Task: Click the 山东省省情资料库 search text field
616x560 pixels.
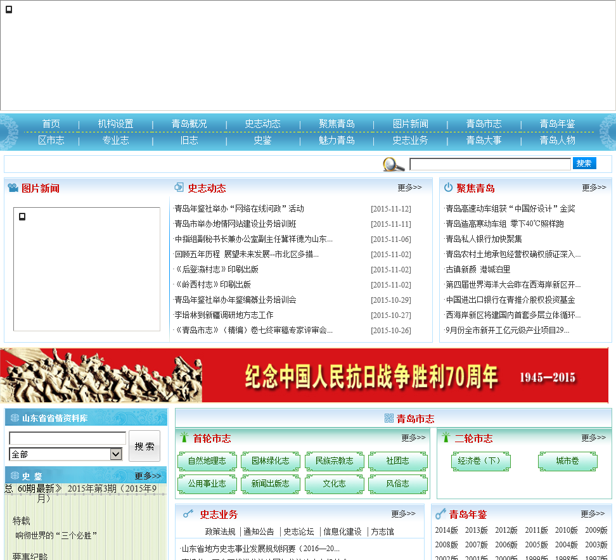Action: coord(68,438)
